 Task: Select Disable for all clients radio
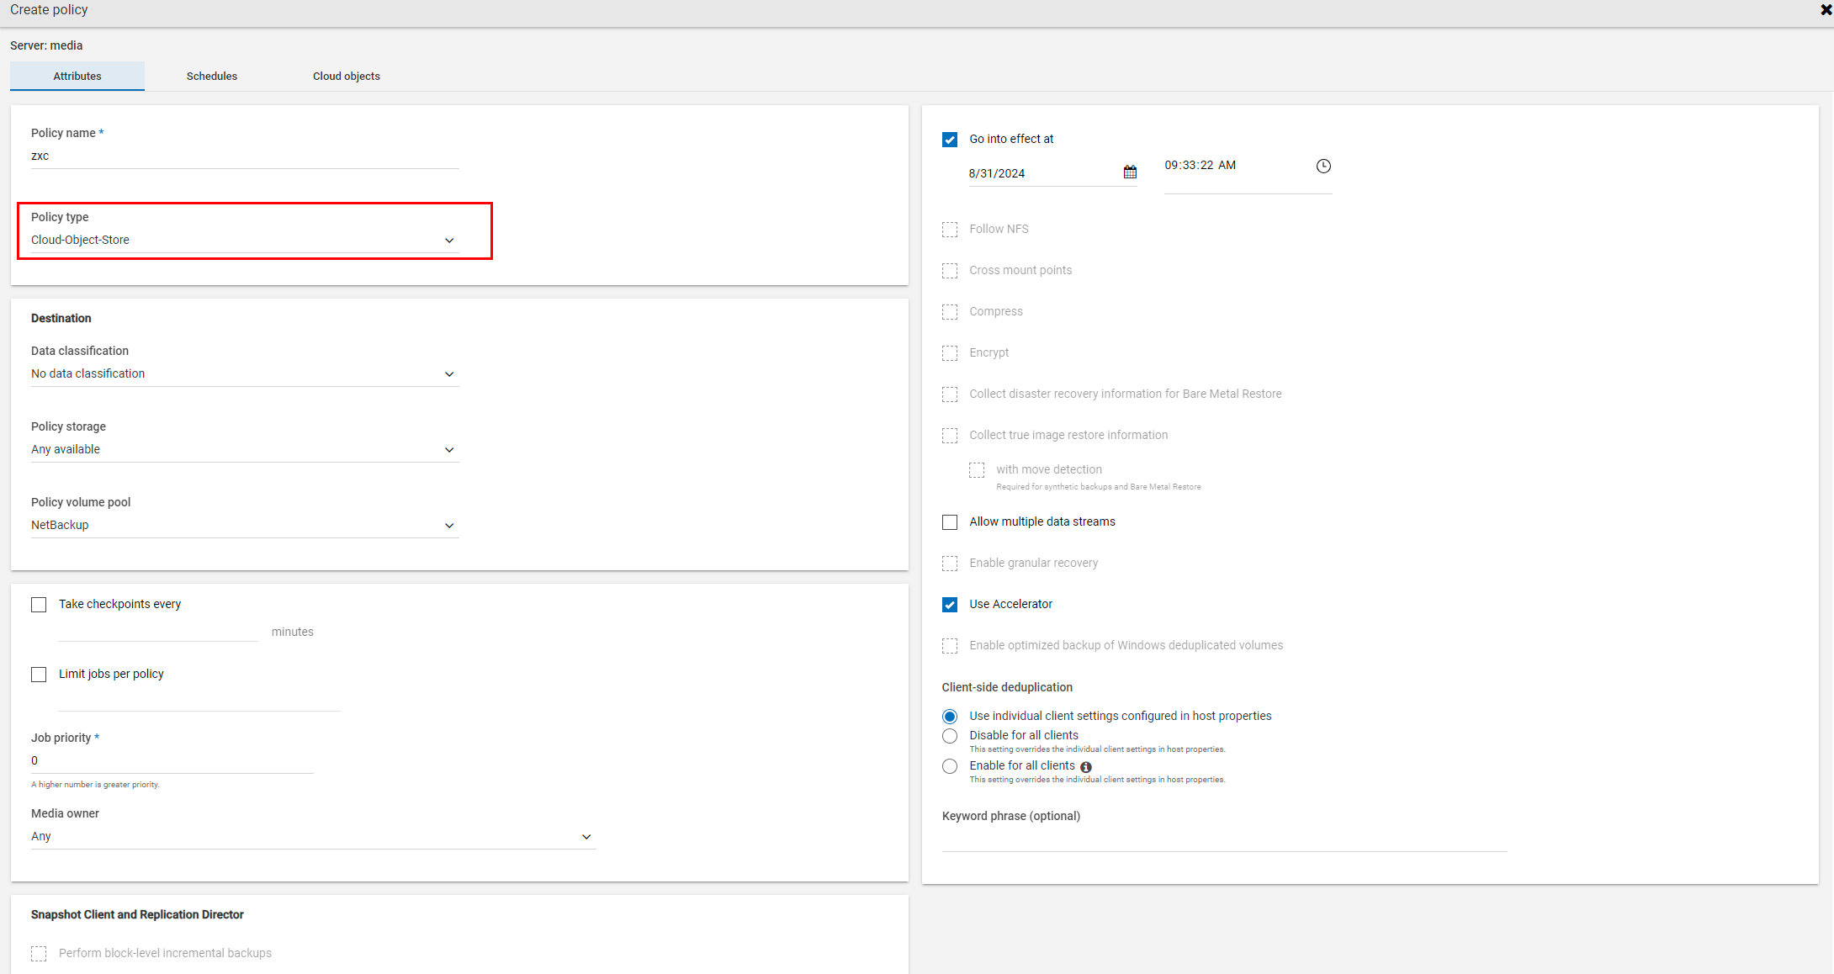950,736
